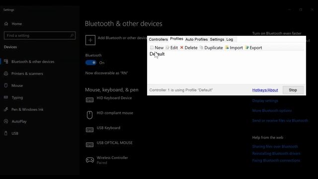Viewport: 318px width, 179px height.
Task: Select the Default profile entry
Action: pyautogui.click(x=157, y=54)
